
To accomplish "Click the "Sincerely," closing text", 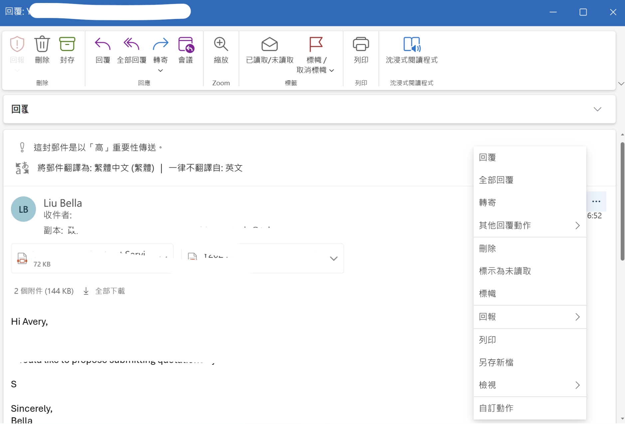I will coord(32,408).
